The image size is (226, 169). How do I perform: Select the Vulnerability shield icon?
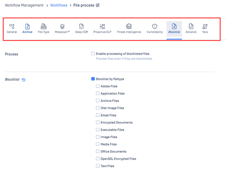[155, 27]
